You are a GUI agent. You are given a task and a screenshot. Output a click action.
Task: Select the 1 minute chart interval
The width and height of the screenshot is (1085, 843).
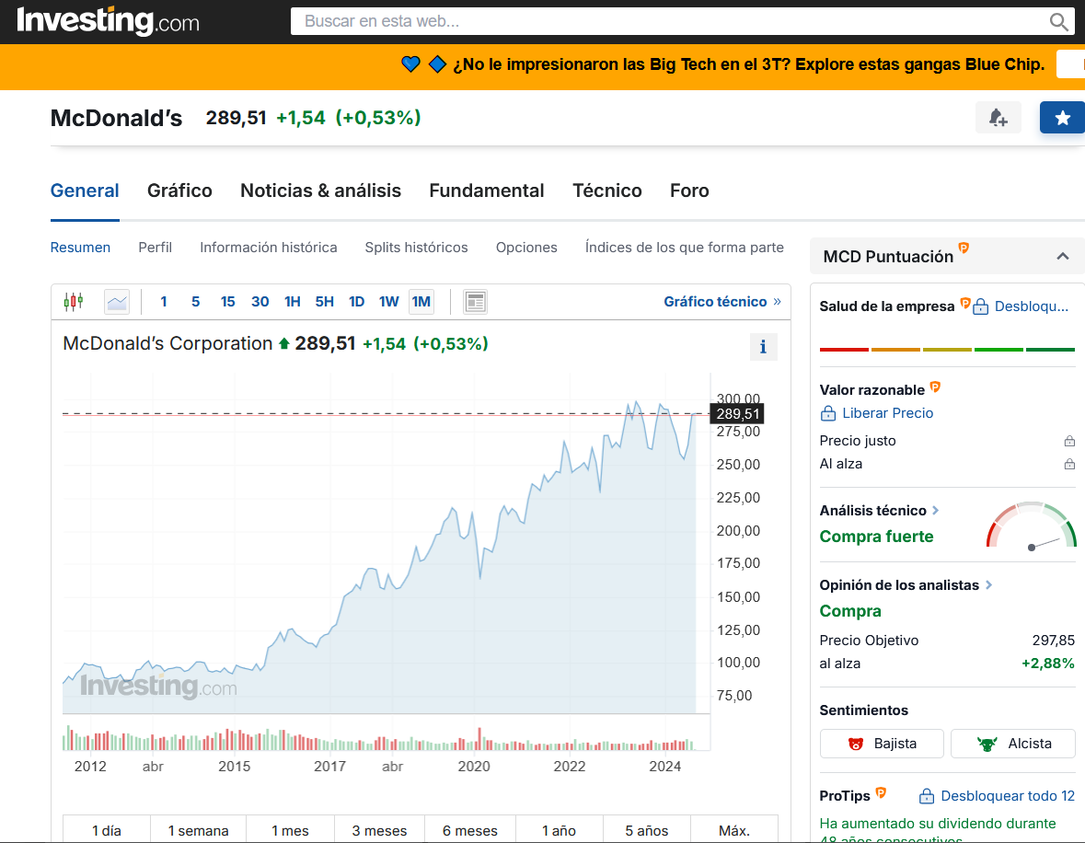[163, 302]
